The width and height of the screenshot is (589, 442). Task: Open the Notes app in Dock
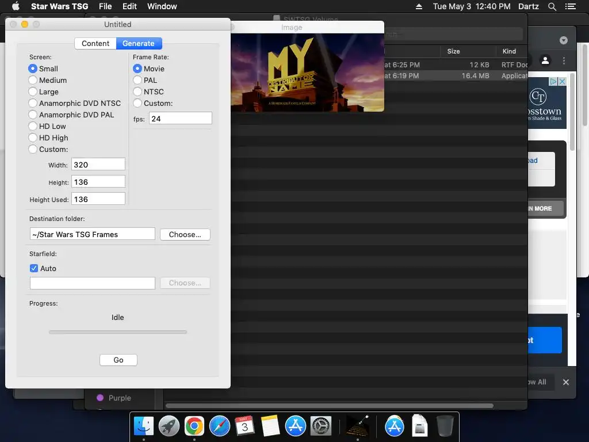pyautogui.click(x=270, y=426)
